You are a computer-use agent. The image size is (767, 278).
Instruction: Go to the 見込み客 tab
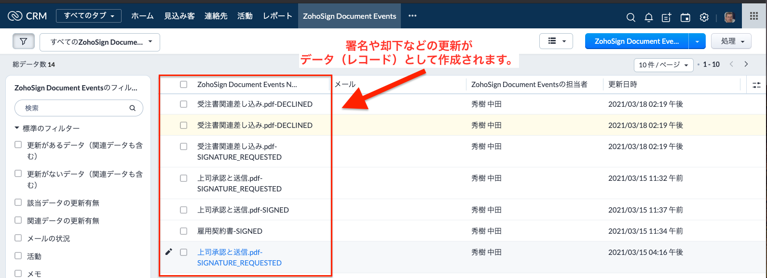coord(179,16)
